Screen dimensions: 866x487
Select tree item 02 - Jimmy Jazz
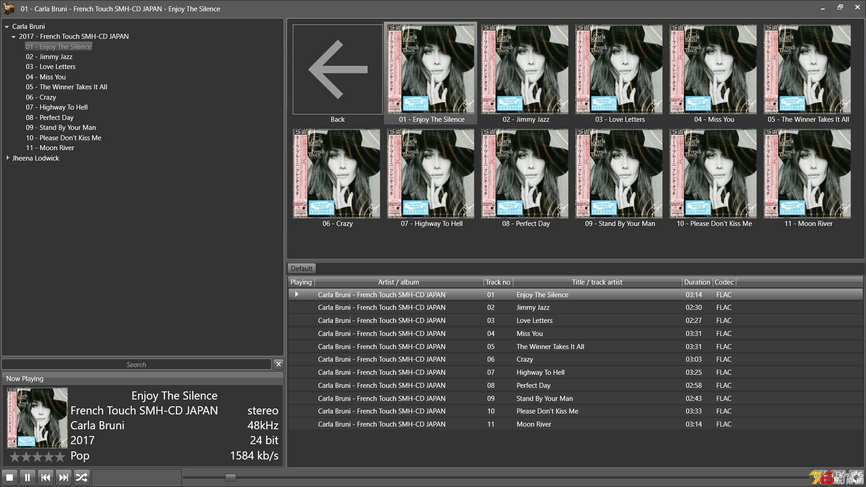(49, 57)
